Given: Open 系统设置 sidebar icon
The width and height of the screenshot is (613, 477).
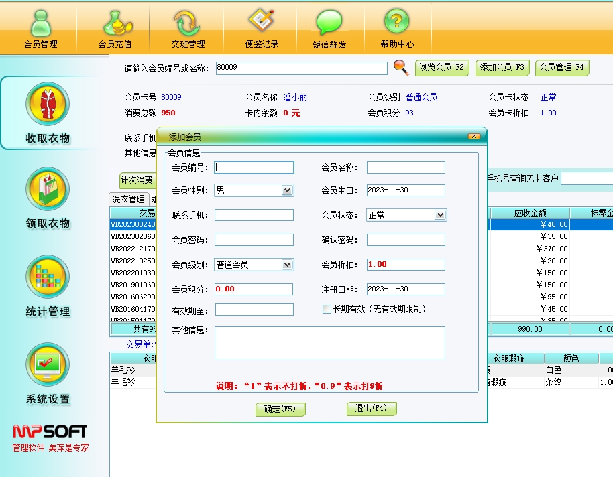Looking at the screenshot, I should click(x=48, y=372).
